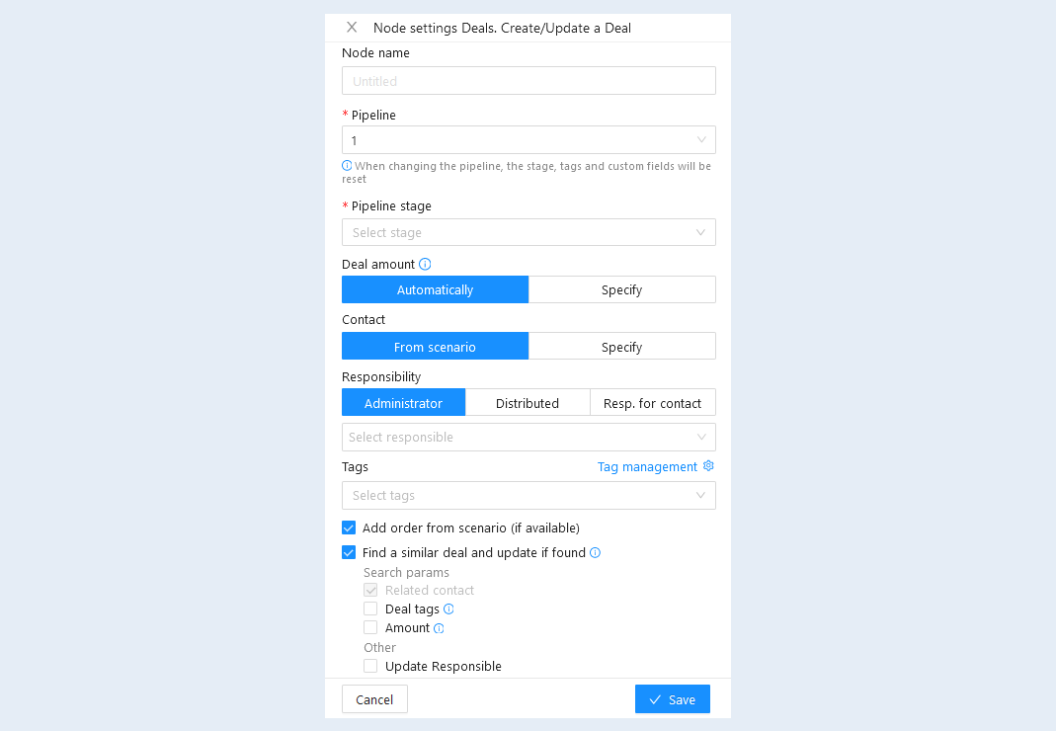Image resolution: width=1056 pixels, height=731 pixels.
Task: Open the Select responsible dropdown
Action: (528, 438)
